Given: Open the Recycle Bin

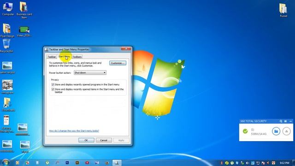Looking at the screenshot, I should (x=6, y=46).
